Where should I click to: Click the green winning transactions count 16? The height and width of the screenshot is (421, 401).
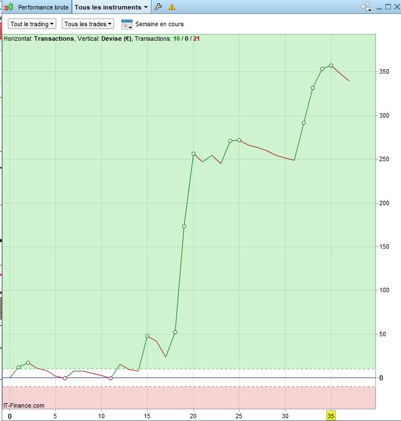177,38
